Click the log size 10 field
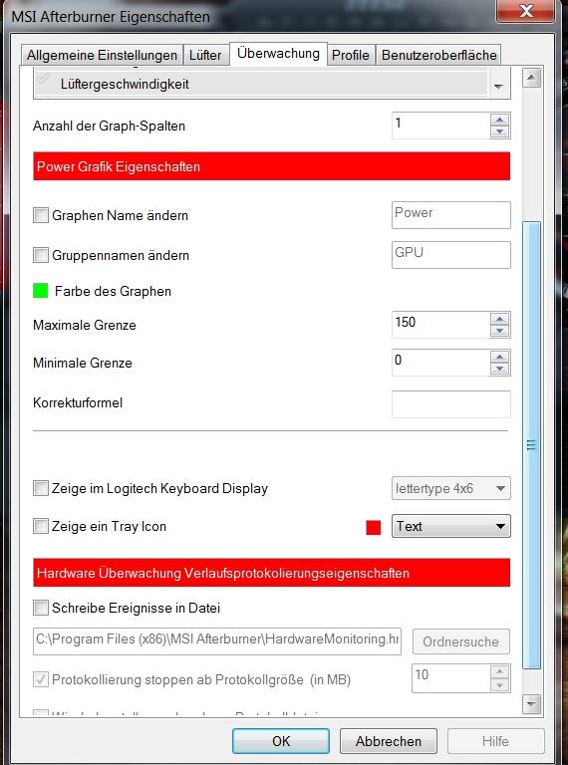 click(449, 677)
